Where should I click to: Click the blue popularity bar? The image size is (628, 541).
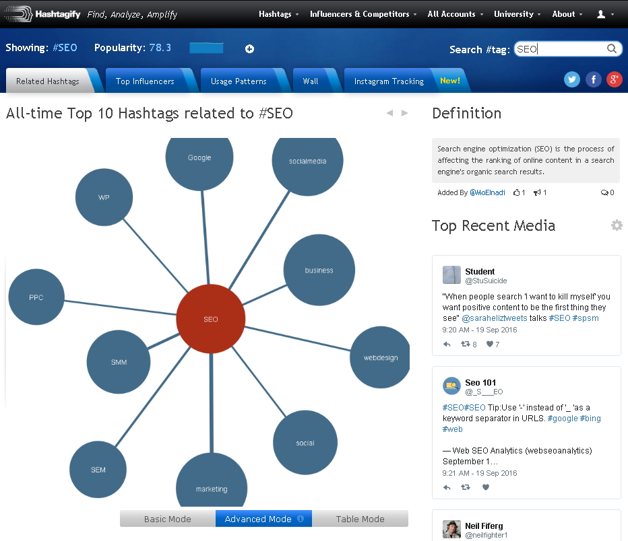click(x=206, y=48)
